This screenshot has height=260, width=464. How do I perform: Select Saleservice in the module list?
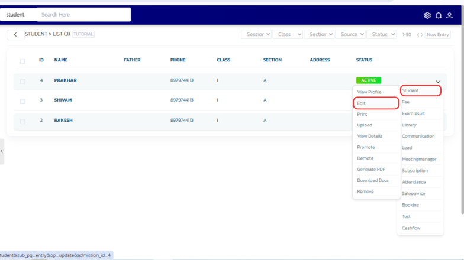pyautogui.click(x=413, y=194)
